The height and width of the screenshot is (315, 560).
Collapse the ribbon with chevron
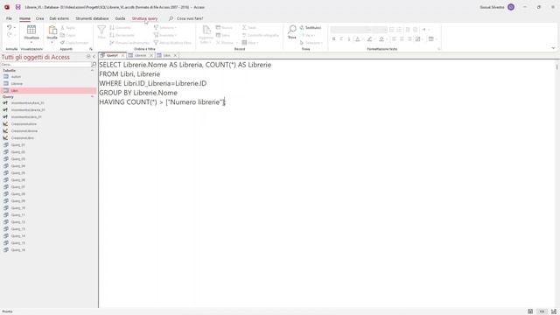(553, 48)
